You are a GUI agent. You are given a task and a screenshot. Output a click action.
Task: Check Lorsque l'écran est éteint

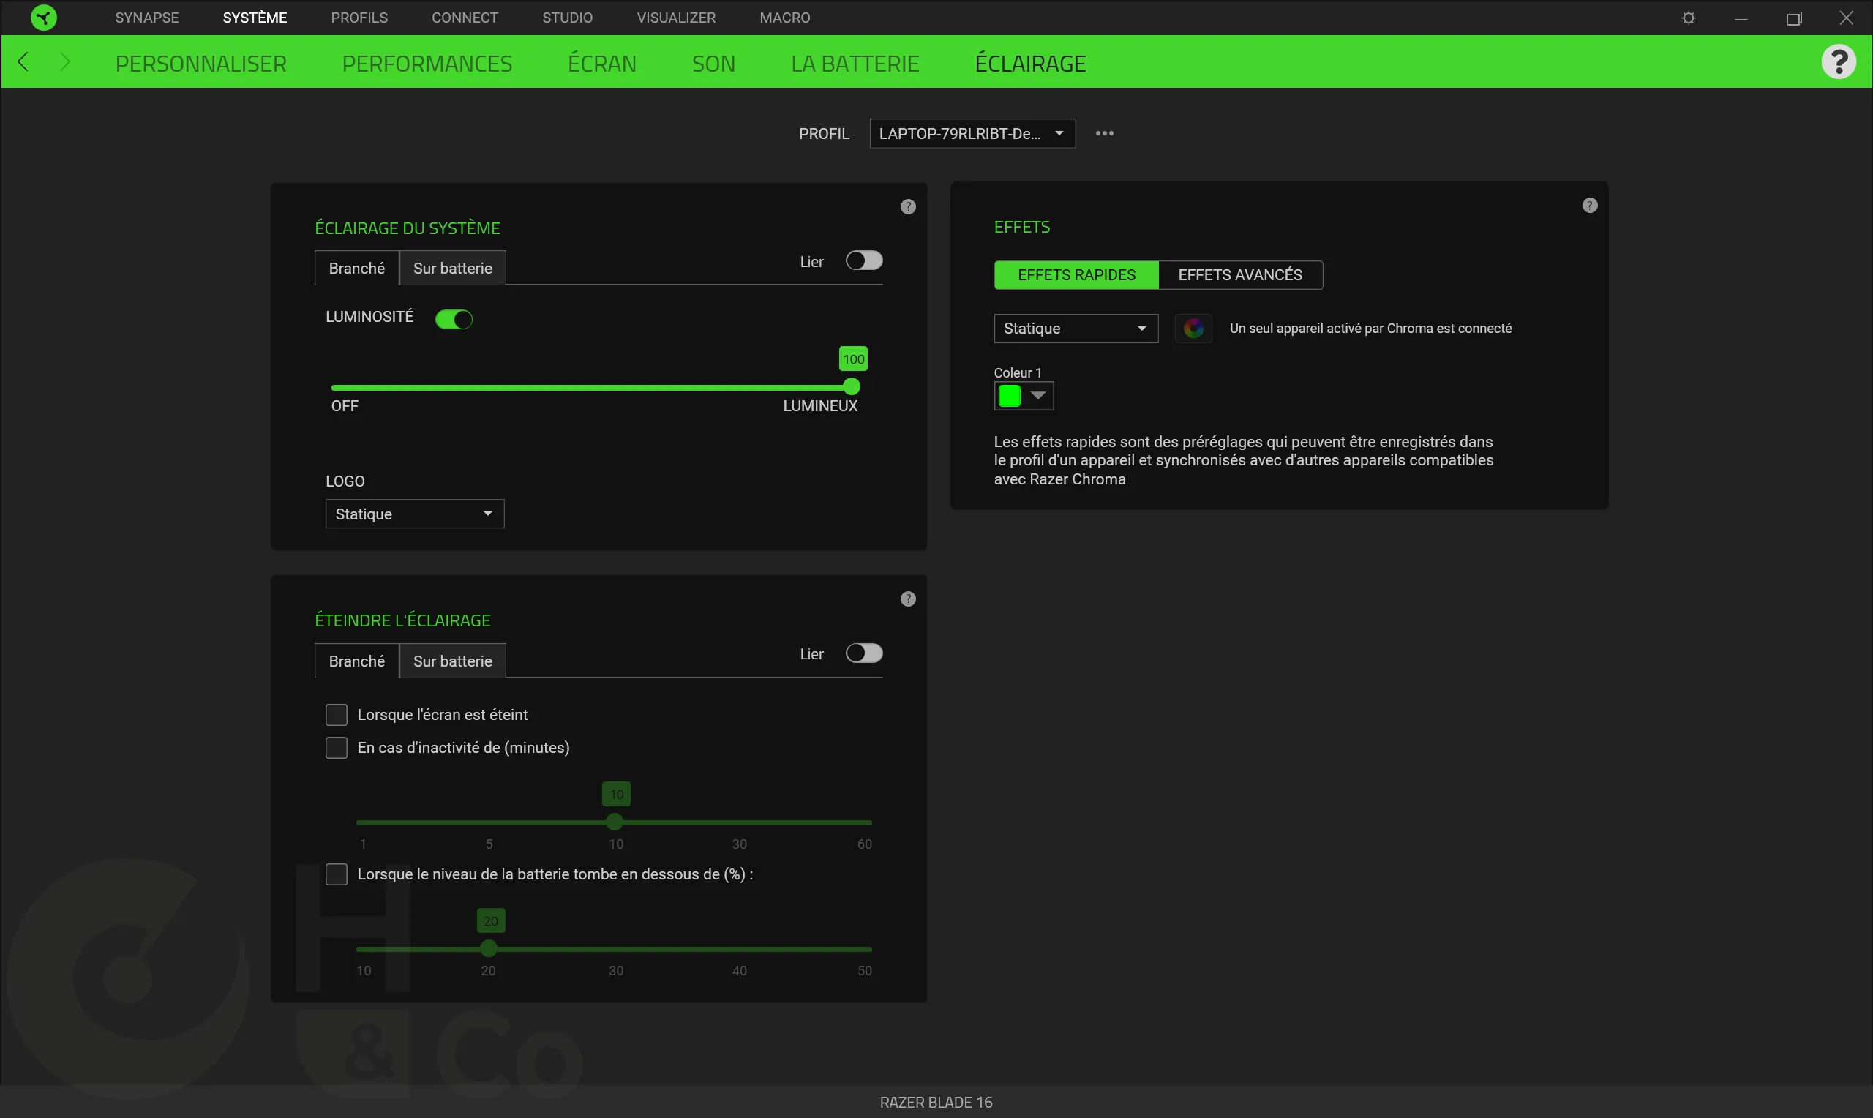pos(337,714)
